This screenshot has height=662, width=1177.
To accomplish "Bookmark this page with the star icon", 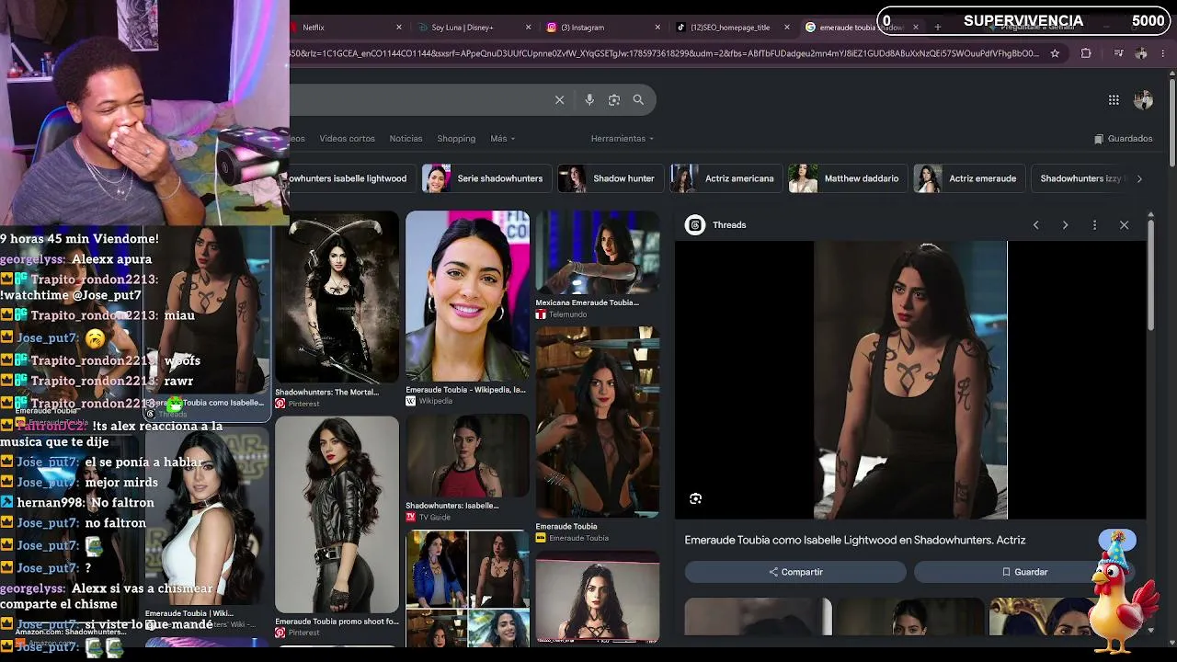I will pyautogui.click(x=1055, y=53).
